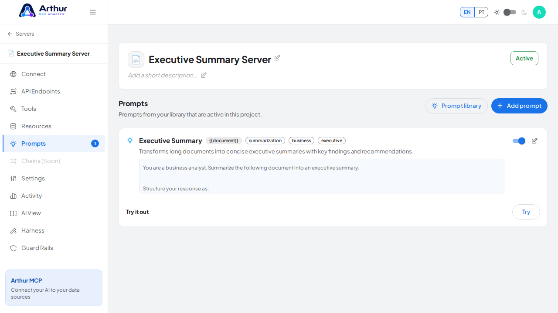Open the user avatar menu
This screenshot has width=558, height=313.
[539, 12]
